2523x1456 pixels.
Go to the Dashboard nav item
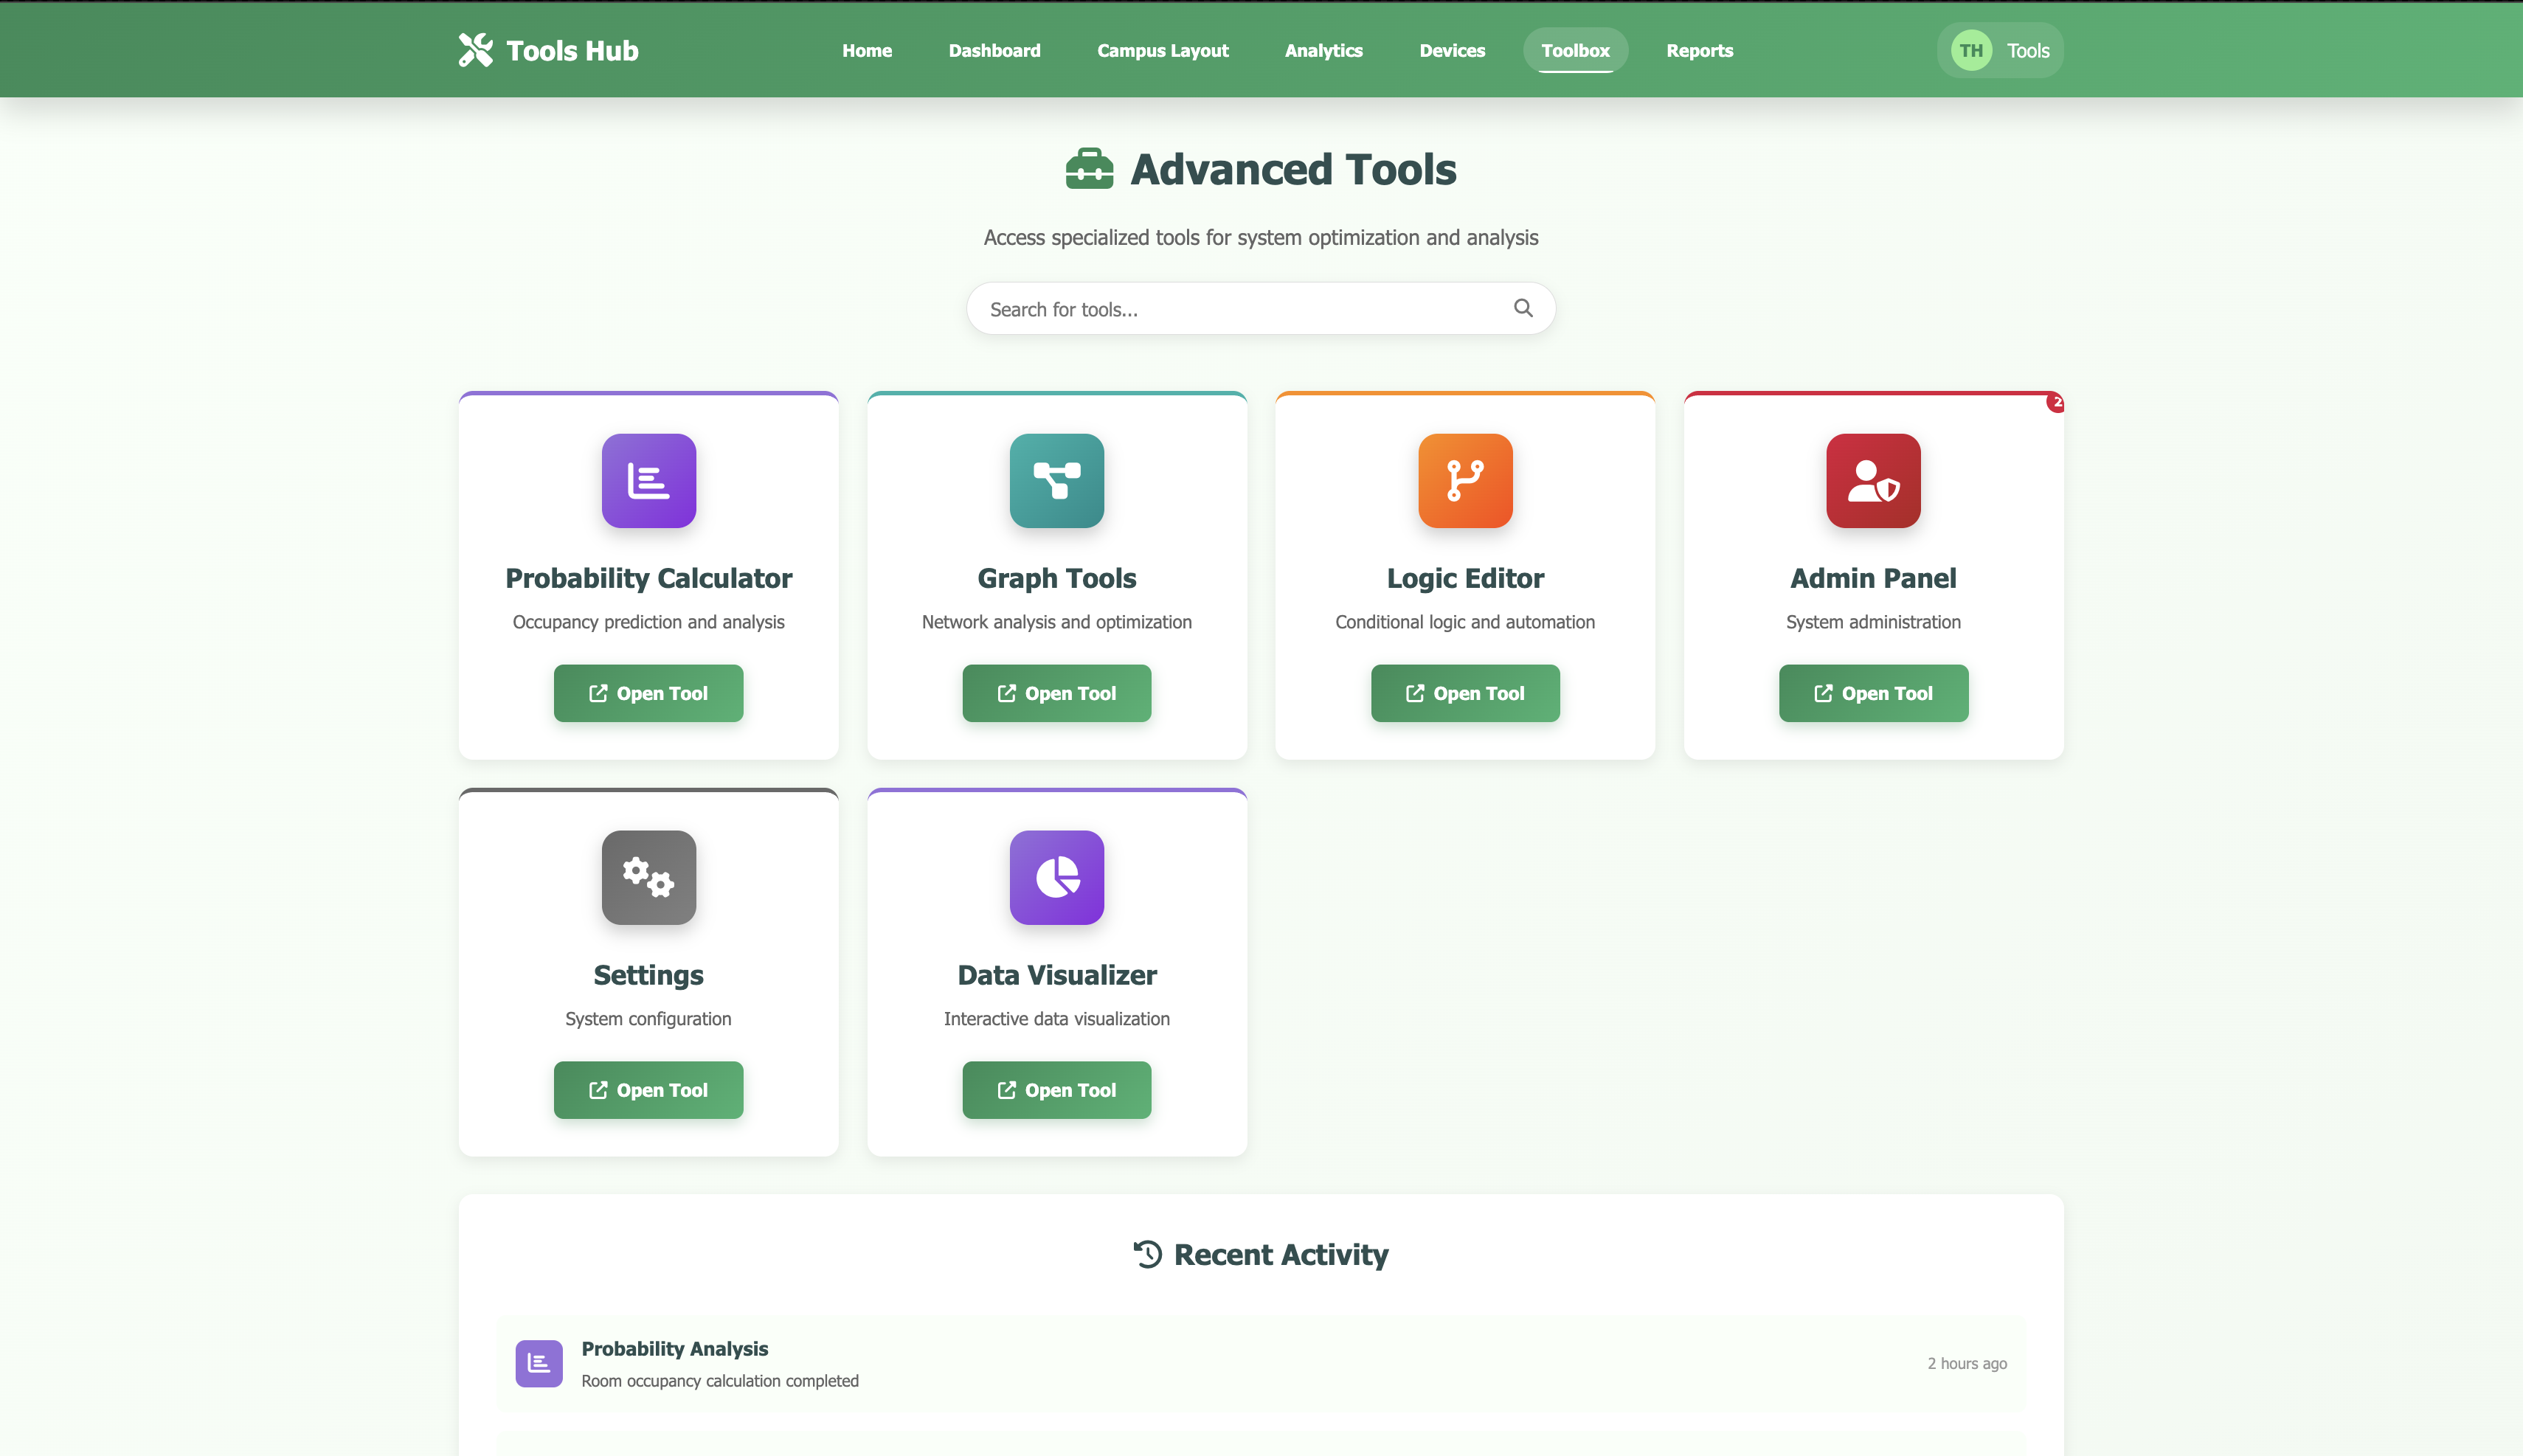[994, 50]
